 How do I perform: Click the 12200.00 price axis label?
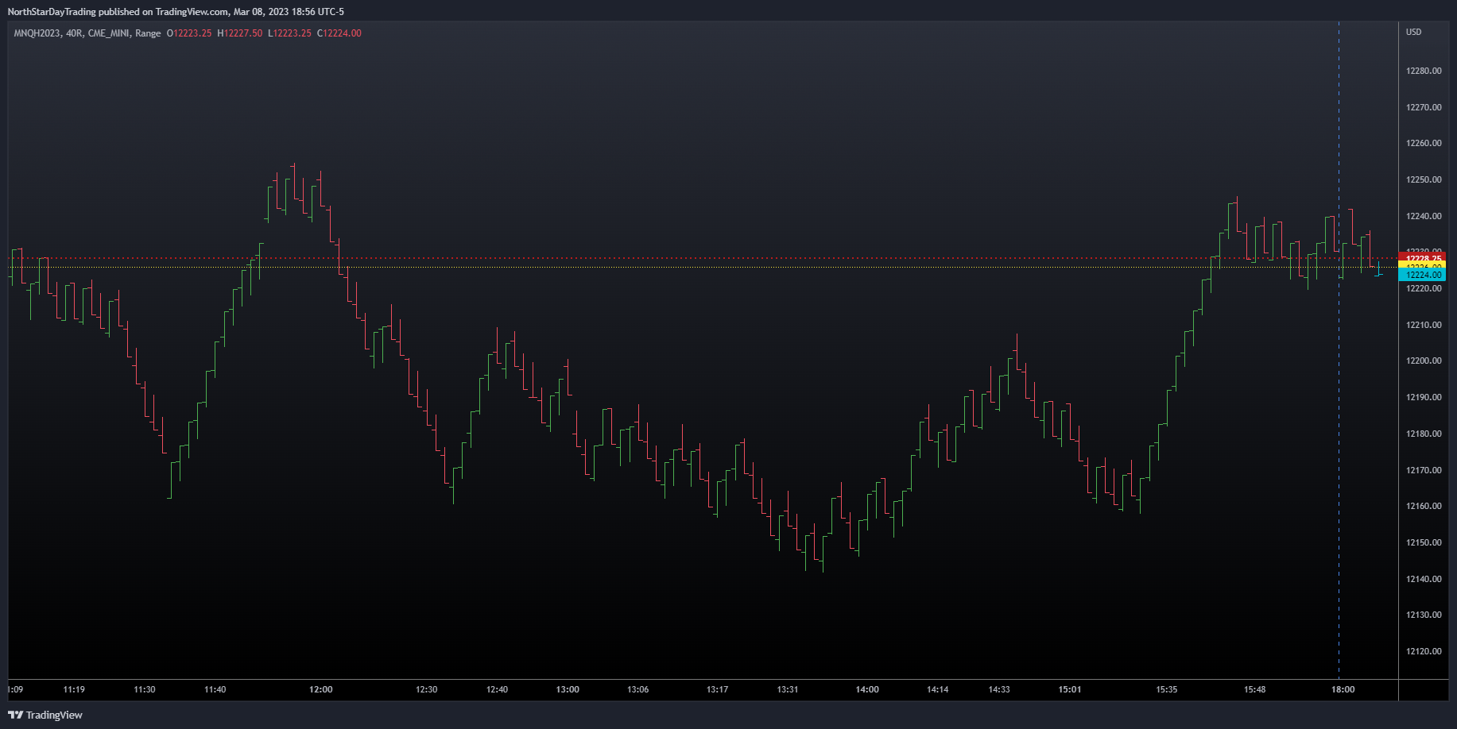(1424, 361)
